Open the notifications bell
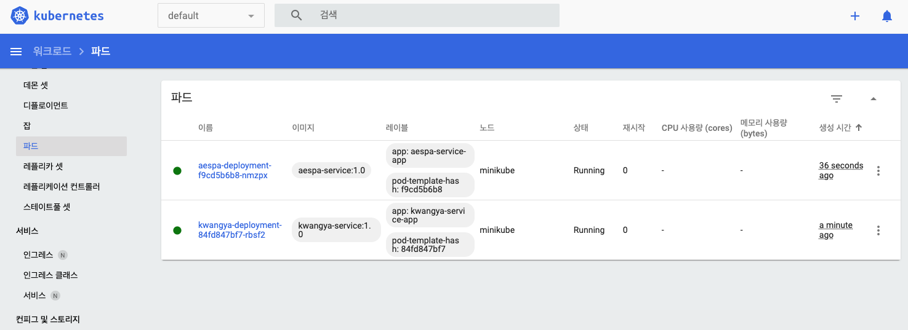908x330 pixels. coord(887,17)
